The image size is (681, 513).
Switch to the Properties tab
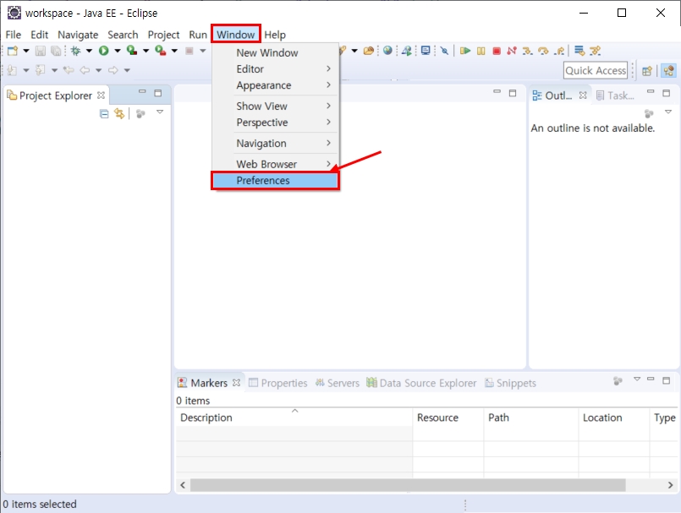pos(278,383)
